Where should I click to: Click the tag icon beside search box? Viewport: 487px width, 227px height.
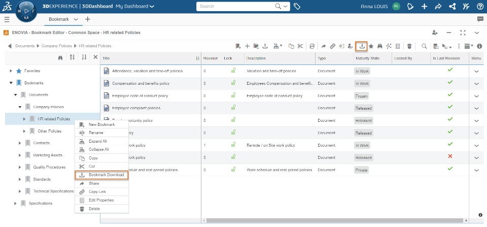click(x=297, y=7)
